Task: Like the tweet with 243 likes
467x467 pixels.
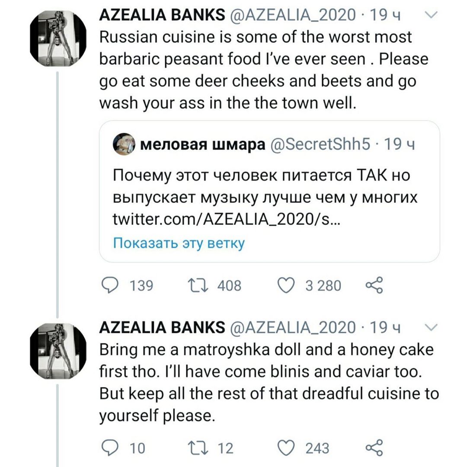Action: pos(285,448)
